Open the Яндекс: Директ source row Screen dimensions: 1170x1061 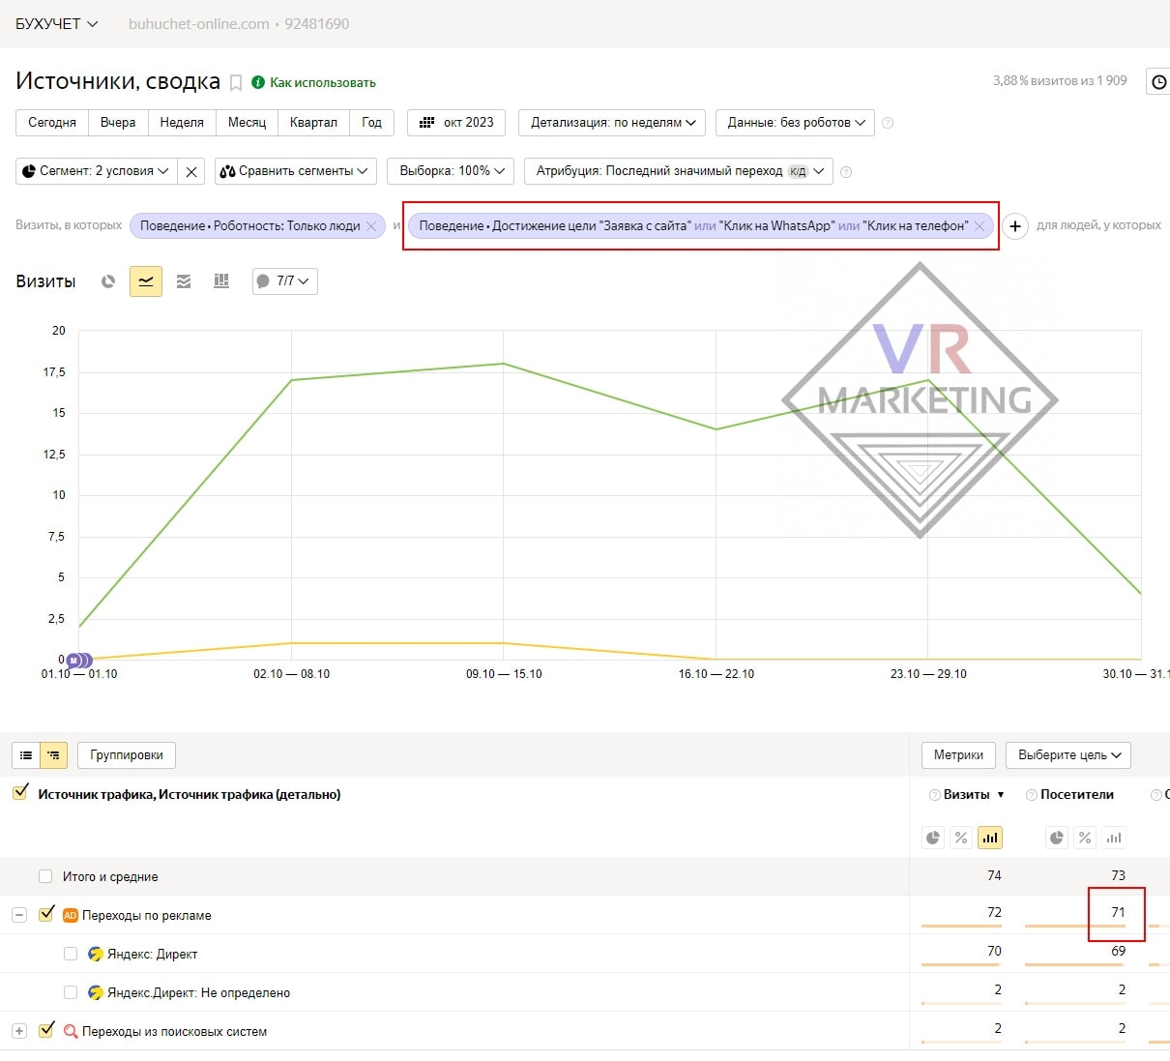(153, 955)
